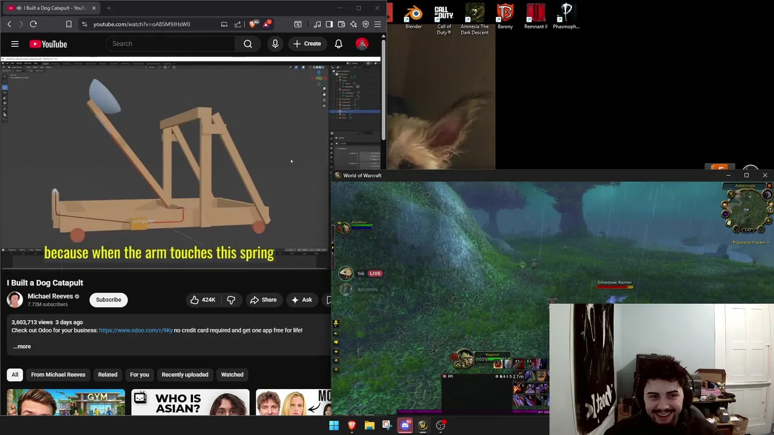Viewport: 774px width, 435px height.
Task: Open Brave VPN shield icon
Action: pyautogui.click(x=366, y=24)
